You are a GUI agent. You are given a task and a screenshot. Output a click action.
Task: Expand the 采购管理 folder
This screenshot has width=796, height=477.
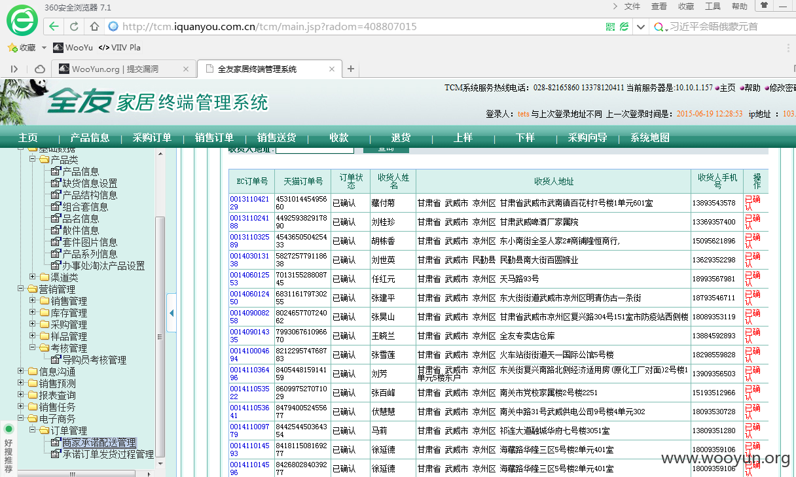pyautogui.click(x=33, y=325)
